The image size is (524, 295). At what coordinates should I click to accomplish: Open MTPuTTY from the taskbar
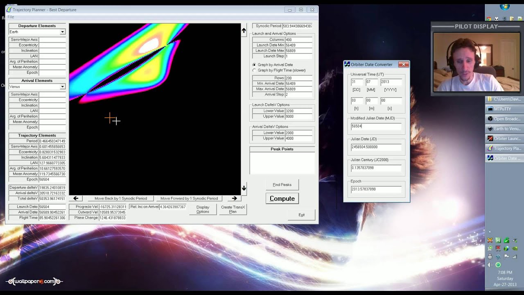point(505,109)
